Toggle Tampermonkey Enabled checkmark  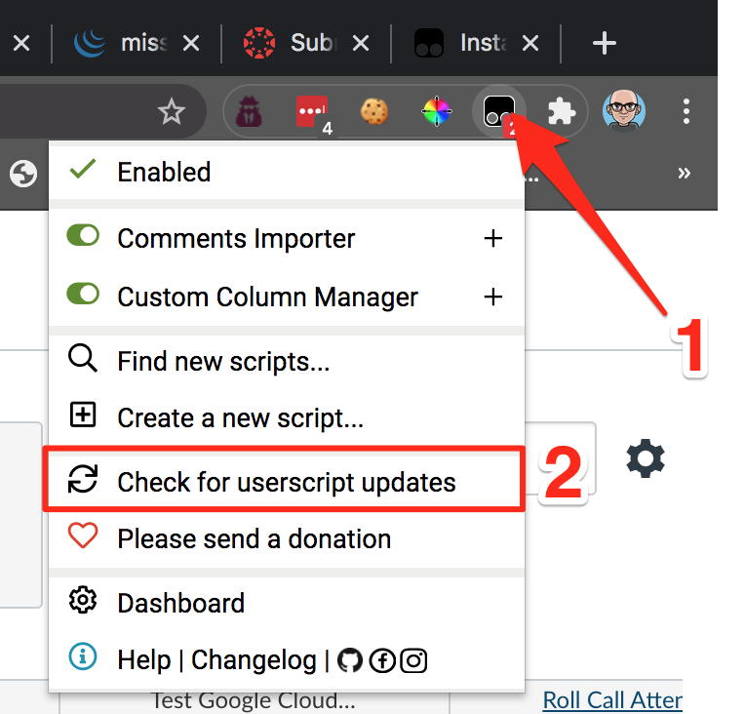pyautogui.click(x=83, y=171)
